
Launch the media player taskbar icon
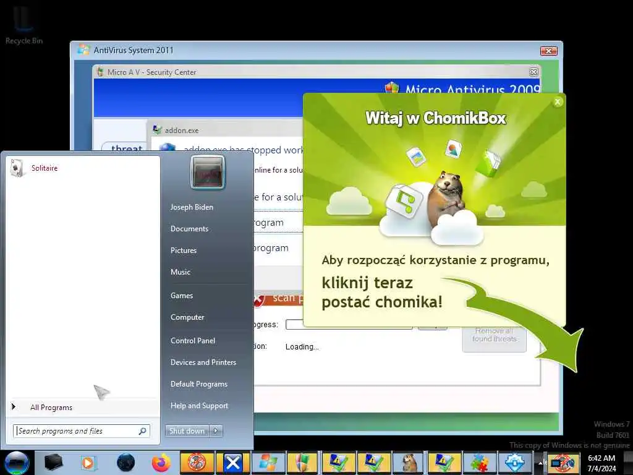(x=88, y=463)
